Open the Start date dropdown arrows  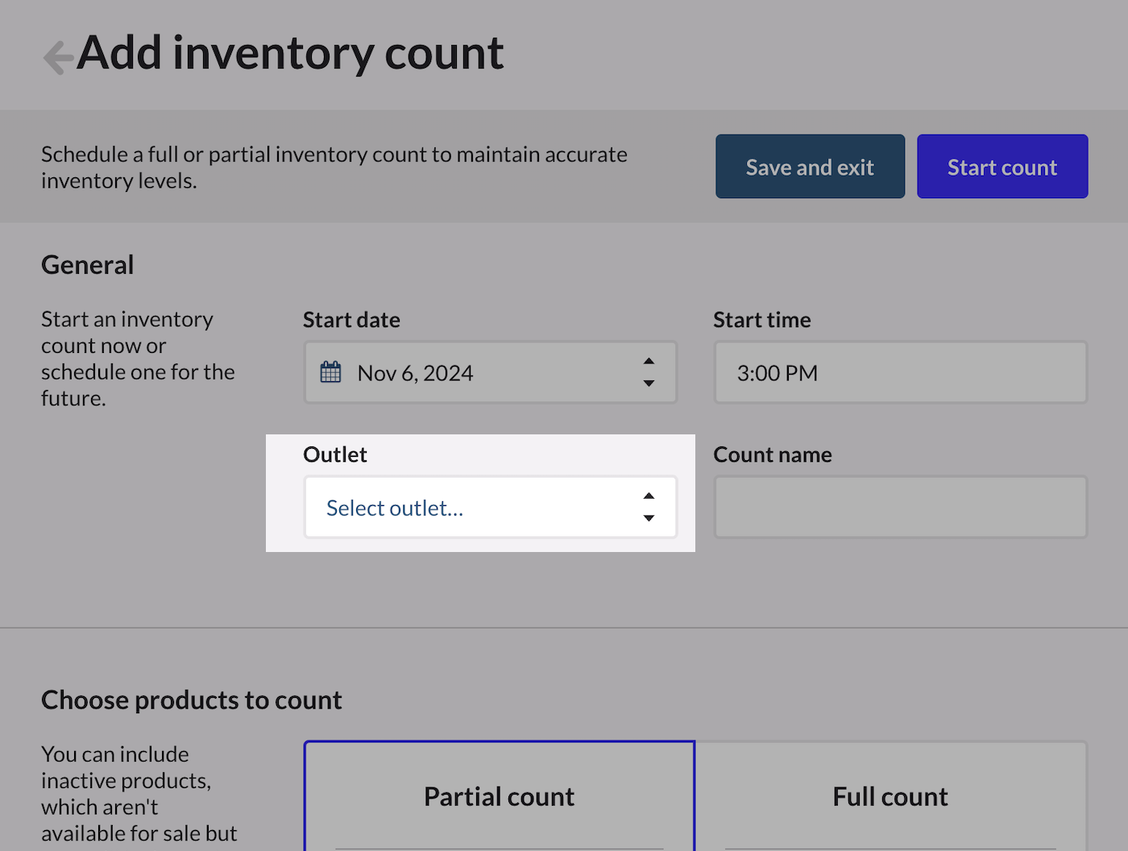pyautogui.click(x=649, y=372)
